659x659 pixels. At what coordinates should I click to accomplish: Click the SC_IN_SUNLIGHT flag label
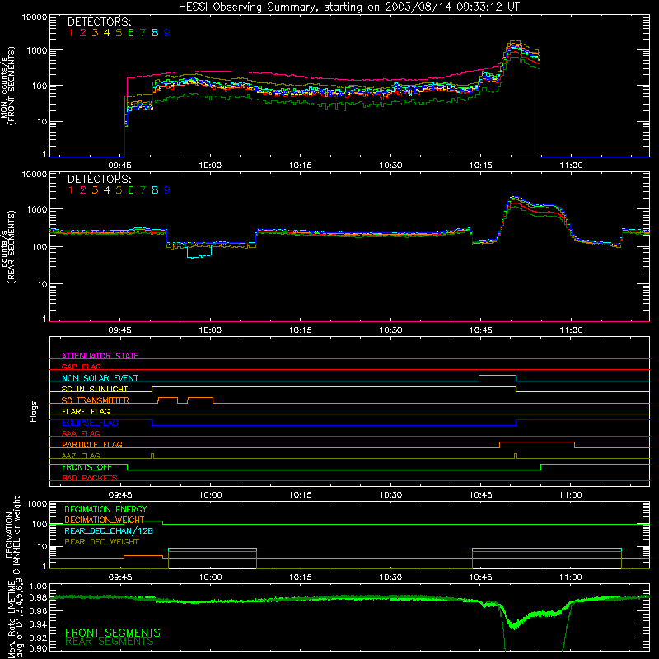[x=95, y=389]
